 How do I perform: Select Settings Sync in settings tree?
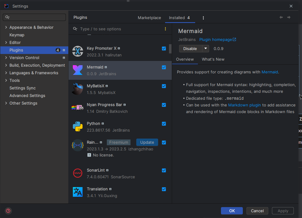coord(22,88)
